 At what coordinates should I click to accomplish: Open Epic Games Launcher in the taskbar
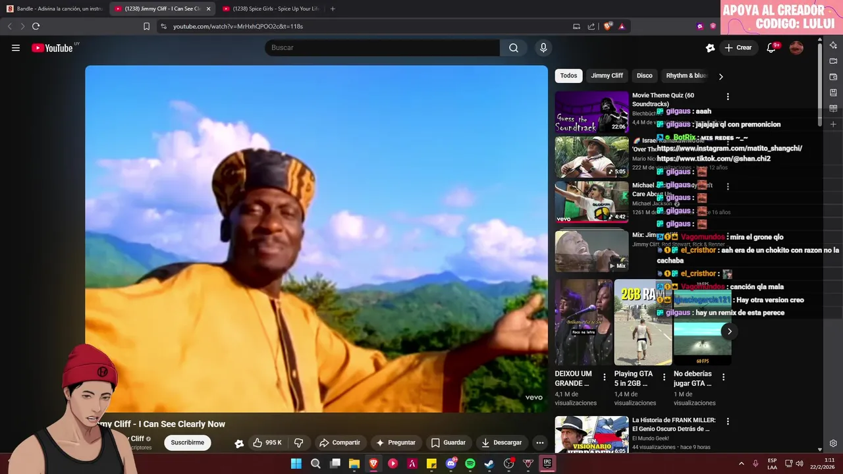547,463
